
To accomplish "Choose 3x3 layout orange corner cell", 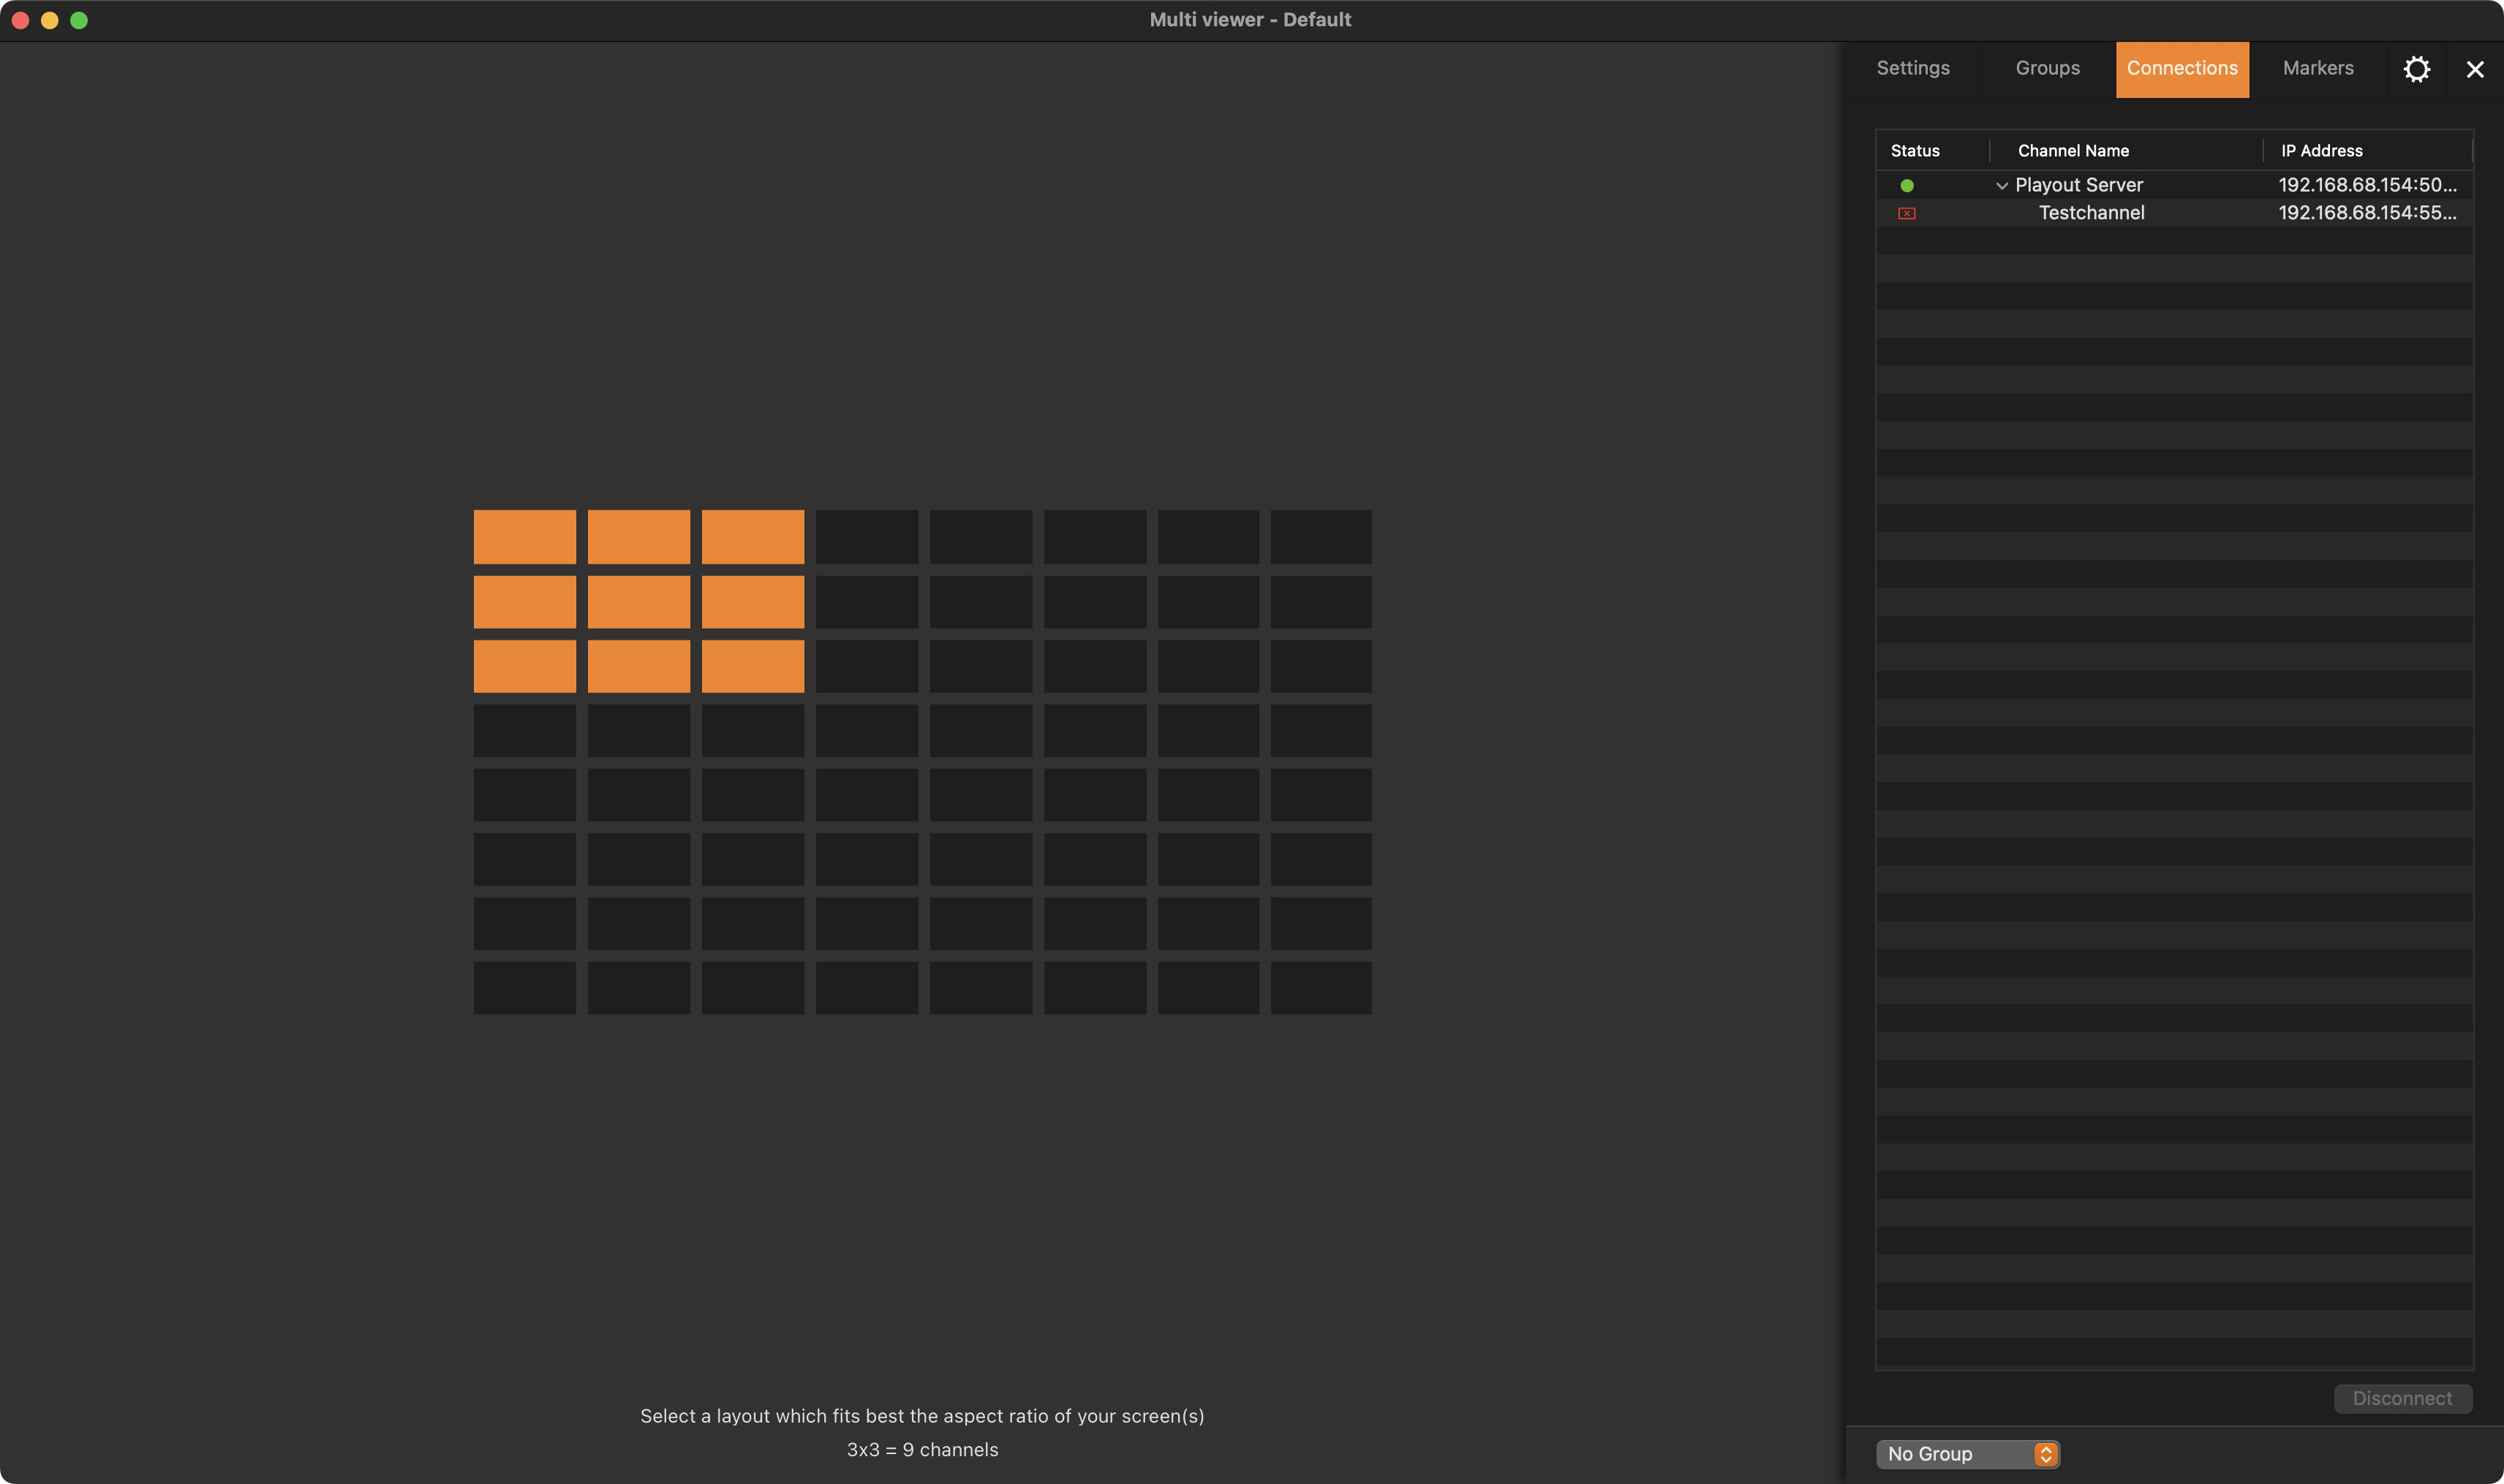I will point(753,666).
